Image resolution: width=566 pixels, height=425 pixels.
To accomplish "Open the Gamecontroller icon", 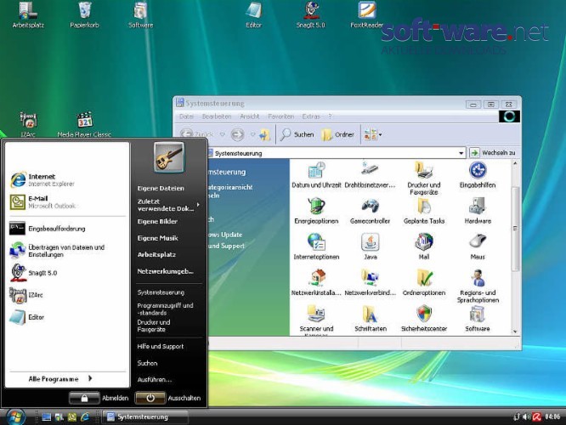I will pos(370,211).
